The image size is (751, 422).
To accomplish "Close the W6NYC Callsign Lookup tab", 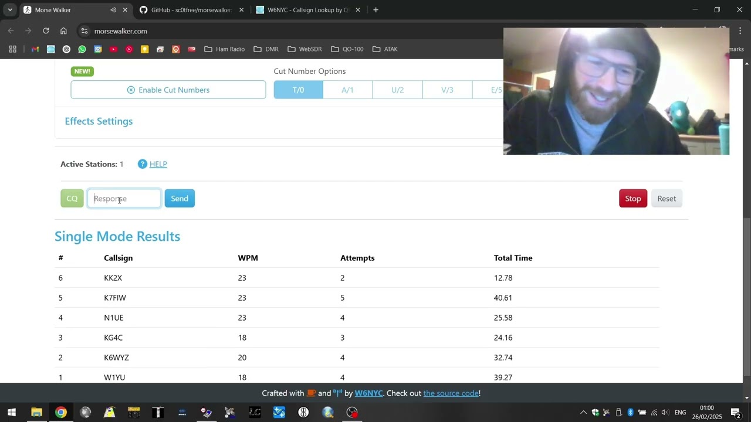I will [357, 10].
